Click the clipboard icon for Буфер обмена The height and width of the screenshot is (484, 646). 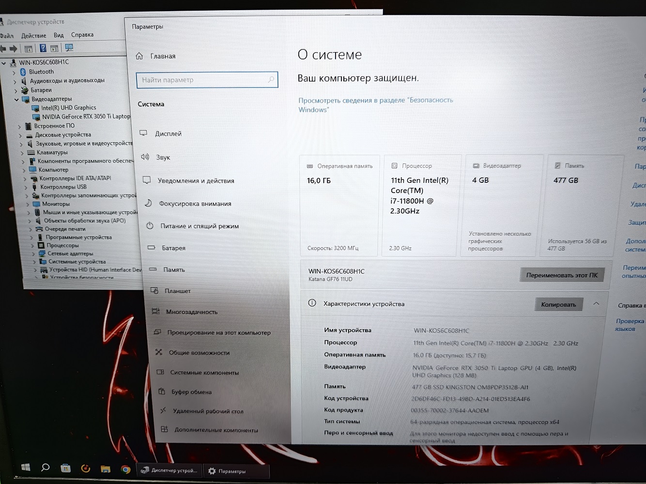pyautogui.click(x=162, y=391)
